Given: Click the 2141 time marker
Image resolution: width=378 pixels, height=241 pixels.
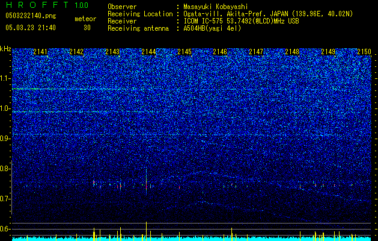Looking at the screenshot, I should pyautogui.click(x=40, y=52).
